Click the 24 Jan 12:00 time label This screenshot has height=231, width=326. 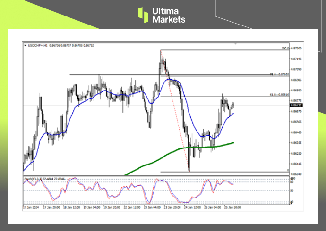194,207
